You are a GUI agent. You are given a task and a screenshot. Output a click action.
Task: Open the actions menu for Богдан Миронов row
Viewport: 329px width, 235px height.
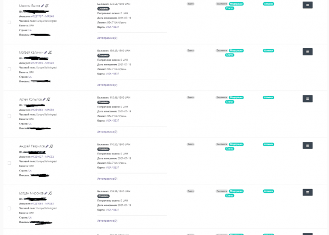tap(308, 193)
